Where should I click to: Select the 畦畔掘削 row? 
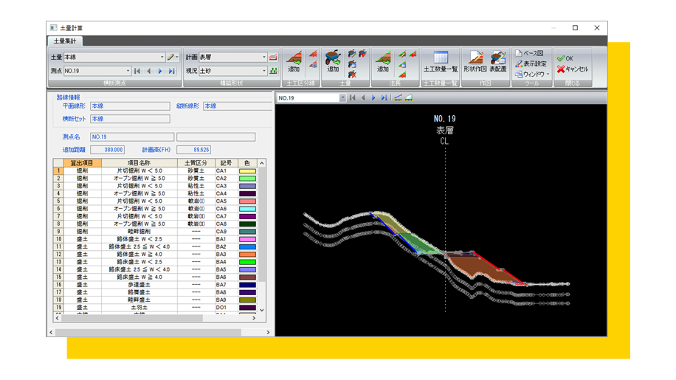coord(156,232)
